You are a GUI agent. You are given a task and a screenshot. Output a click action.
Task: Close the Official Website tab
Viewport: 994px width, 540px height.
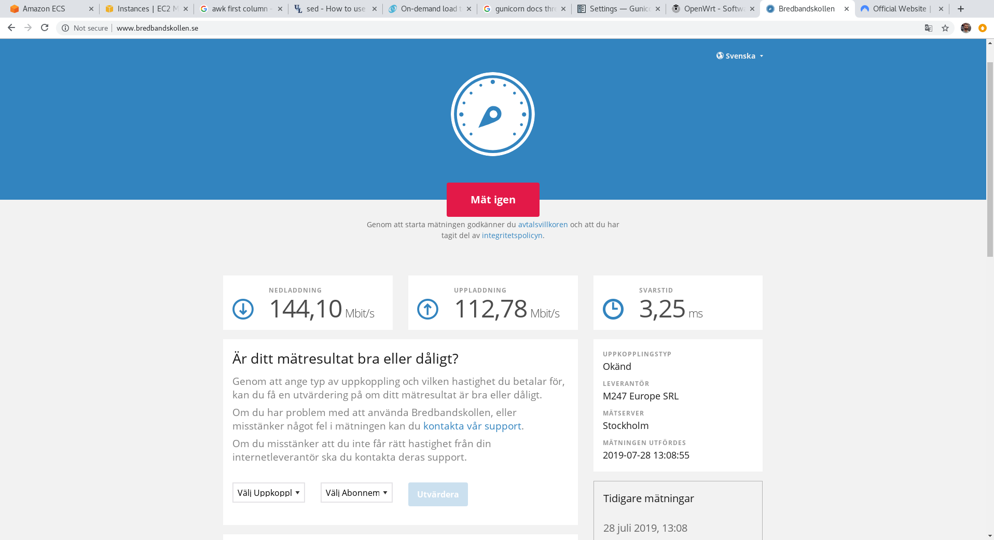click(941, 9)
